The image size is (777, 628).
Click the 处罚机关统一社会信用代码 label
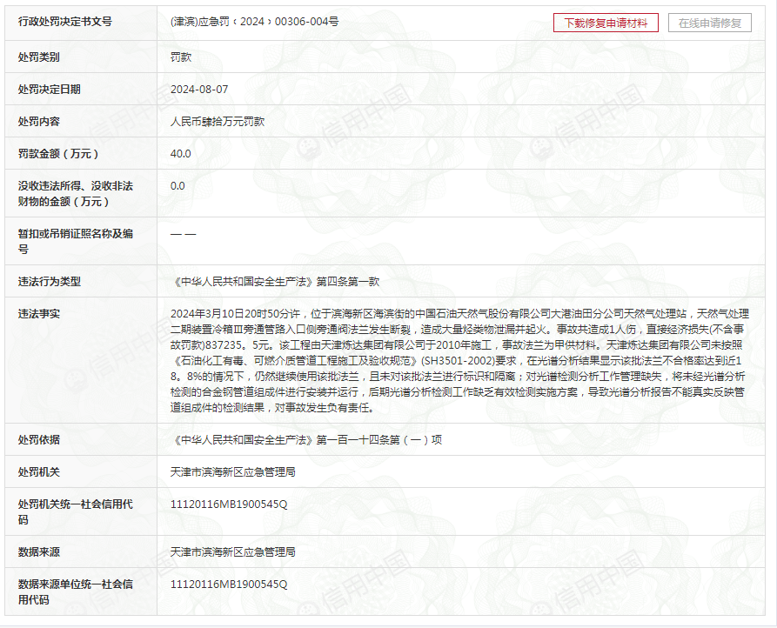76,511
